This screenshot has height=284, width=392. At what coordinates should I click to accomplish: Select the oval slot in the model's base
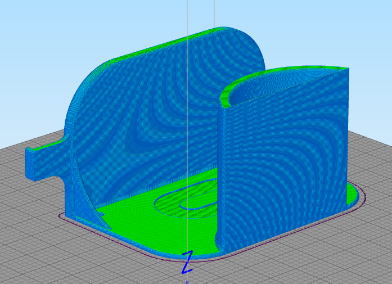pos(186,199)
